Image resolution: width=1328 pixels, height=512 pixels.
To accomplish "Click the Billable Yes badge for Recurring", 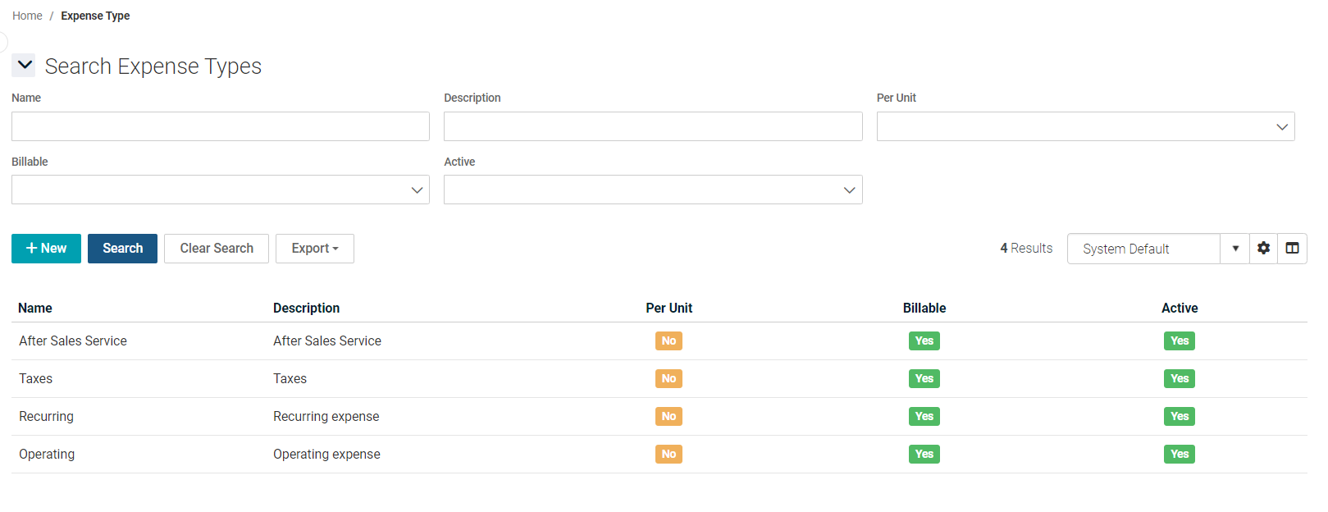I will tap(924, 417).
